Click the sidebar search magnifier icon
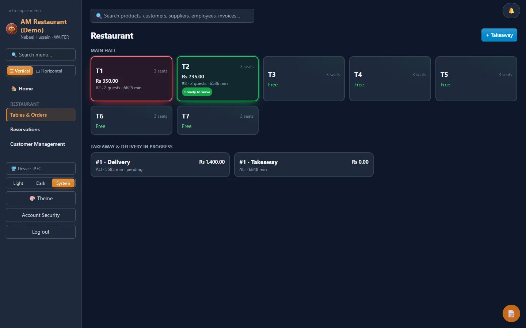Image resolution: width=526 pixels, height=328 pixels. (x=14, y=55)
